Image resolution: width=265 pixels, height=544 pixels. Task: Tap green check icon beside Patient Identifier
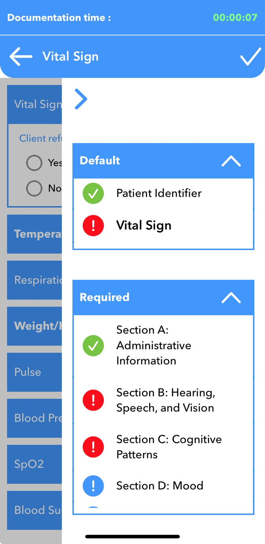click(x=93, y=193)
